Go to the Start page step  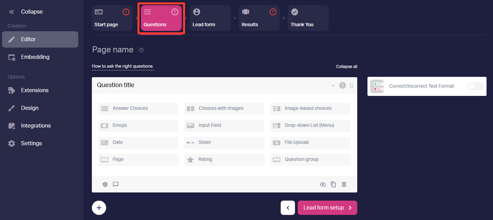coord(112,18)
